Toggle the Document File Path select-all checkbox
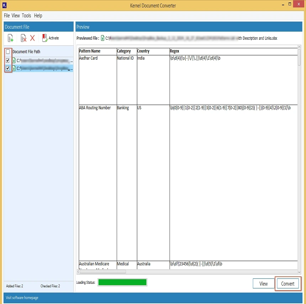The image size is (306, 304). [x=8, y=52]
